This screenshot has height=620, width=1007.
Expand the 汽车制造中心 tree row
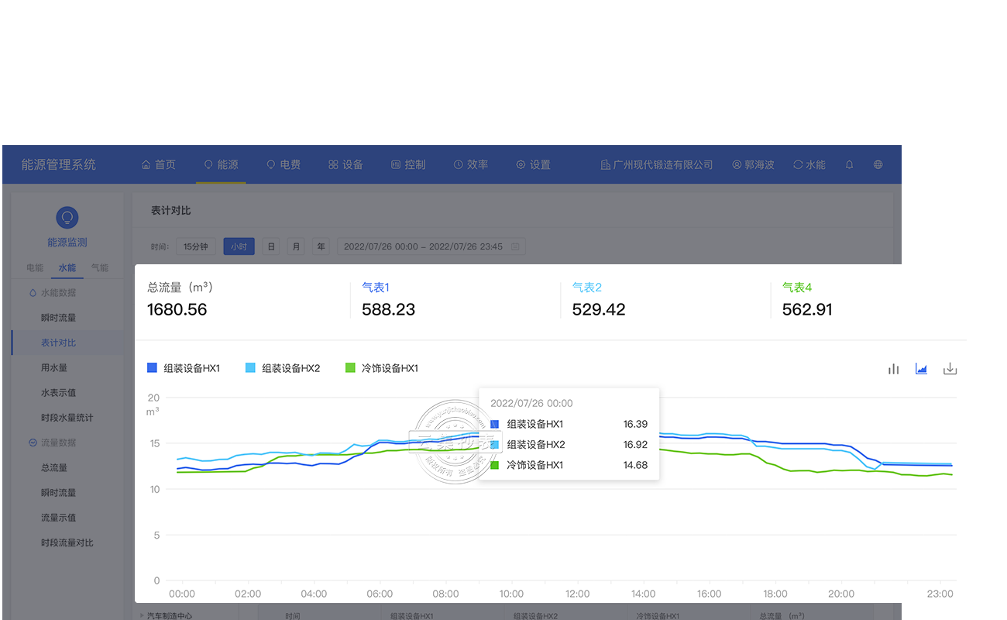coord(142,616)
